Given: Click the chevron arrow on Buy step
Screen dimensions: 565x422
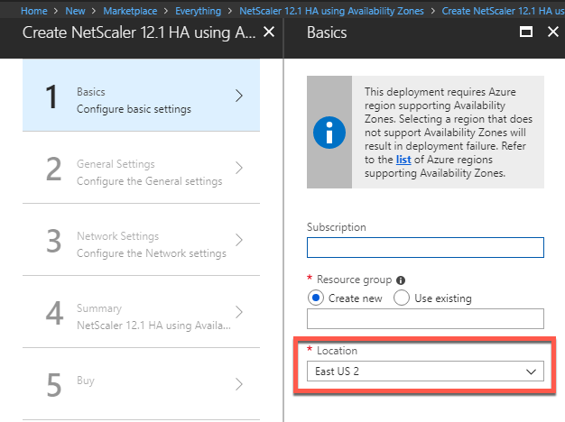Looking at the screenshot, I should point(239,384).
